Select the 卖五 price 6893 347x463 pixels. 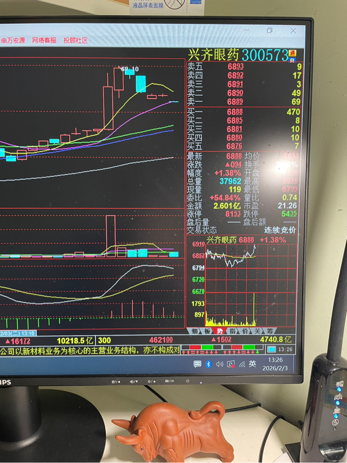click(x=235, y=67)
